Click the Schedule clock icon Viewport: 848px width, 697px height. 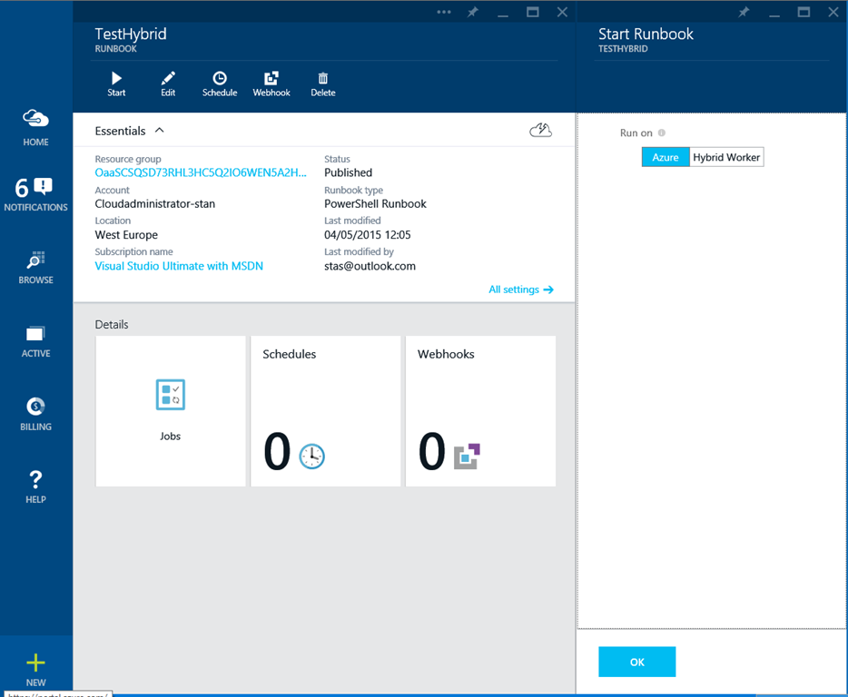[220, 80]
